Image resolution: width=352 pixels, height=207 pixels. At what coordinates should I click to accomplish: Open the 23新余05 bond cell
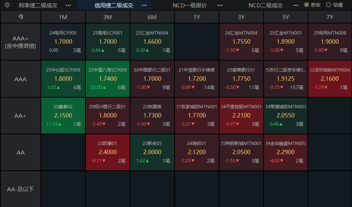(x=152, y=152)
